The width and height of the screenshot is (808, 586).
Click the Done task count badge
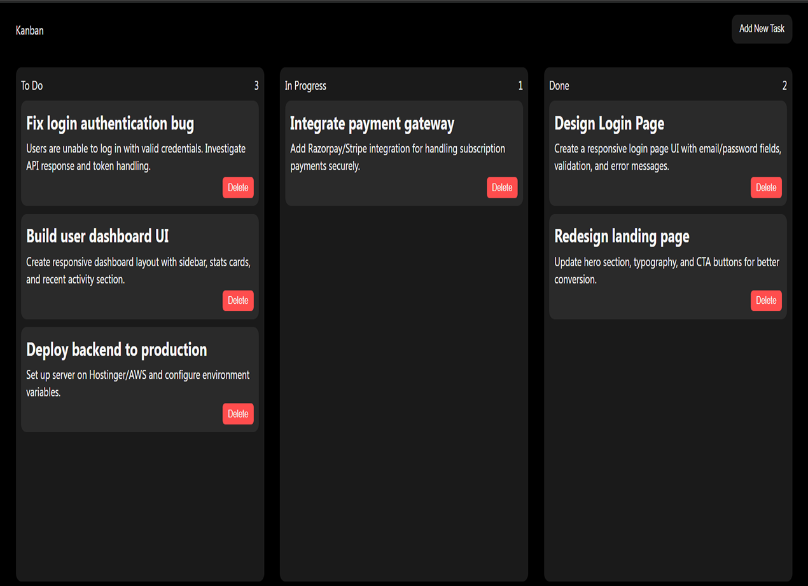(784, 85)
